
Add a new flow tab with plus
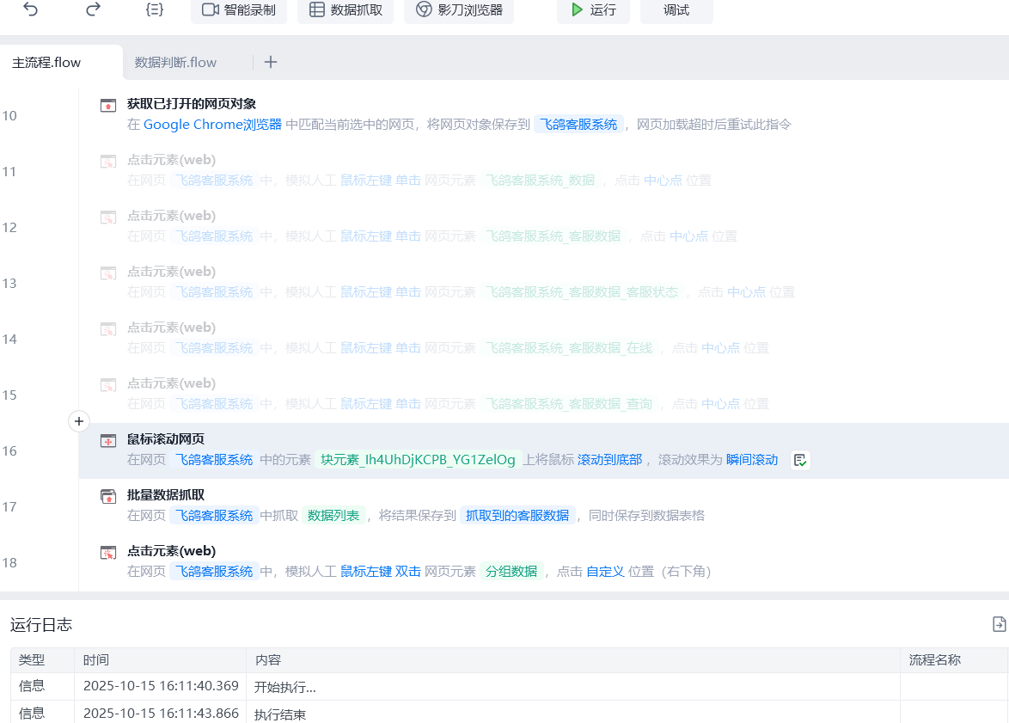click(271, 62)
